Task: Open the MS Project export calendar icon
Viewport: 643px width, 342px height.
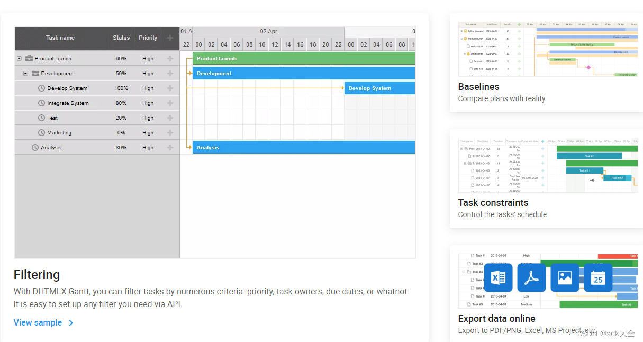Action: (598, 278)
